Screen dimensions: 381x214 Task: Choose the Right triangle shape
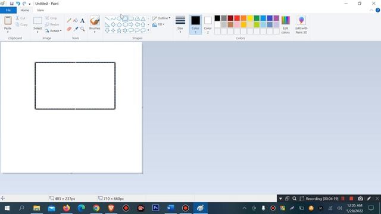point(107,24)
